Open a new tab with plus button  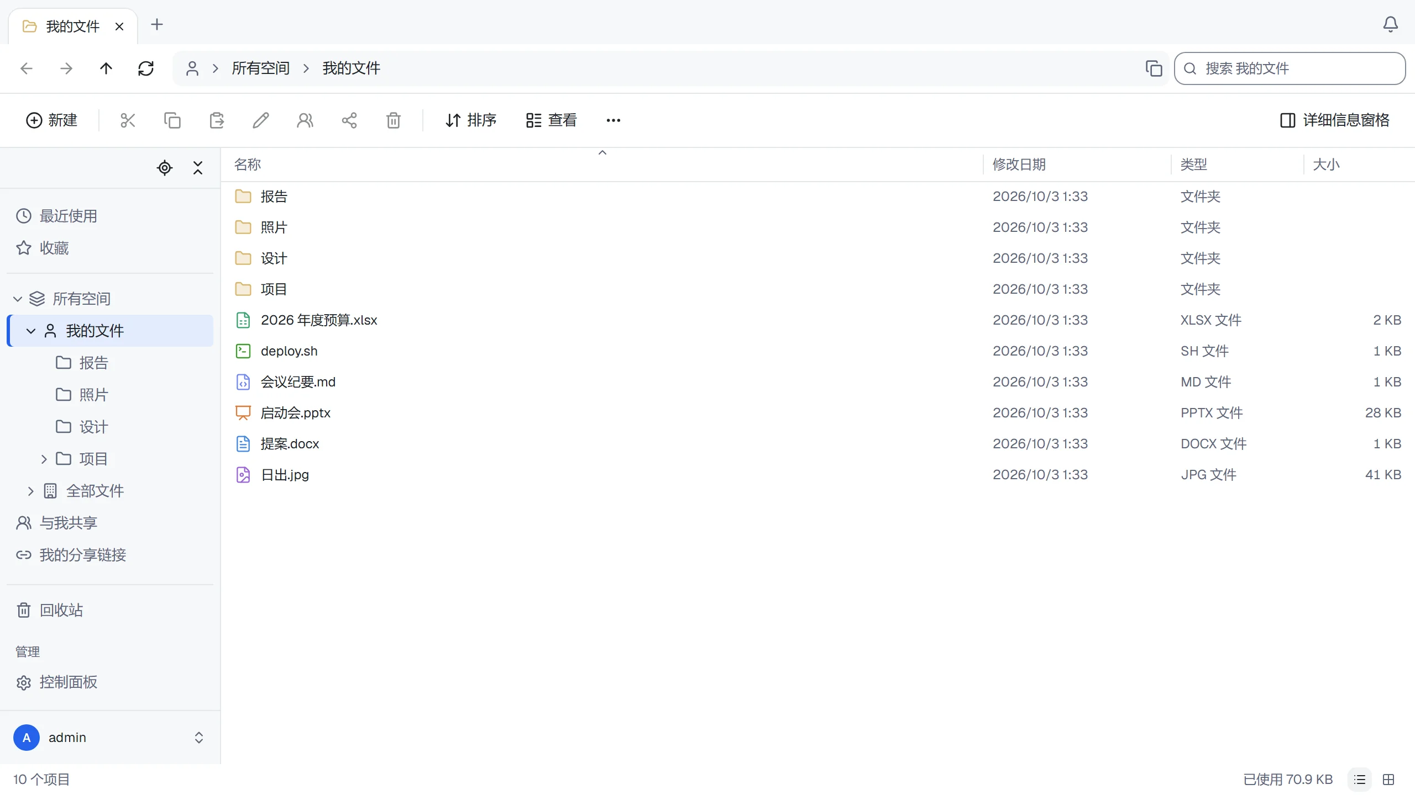tap(157, 24)
